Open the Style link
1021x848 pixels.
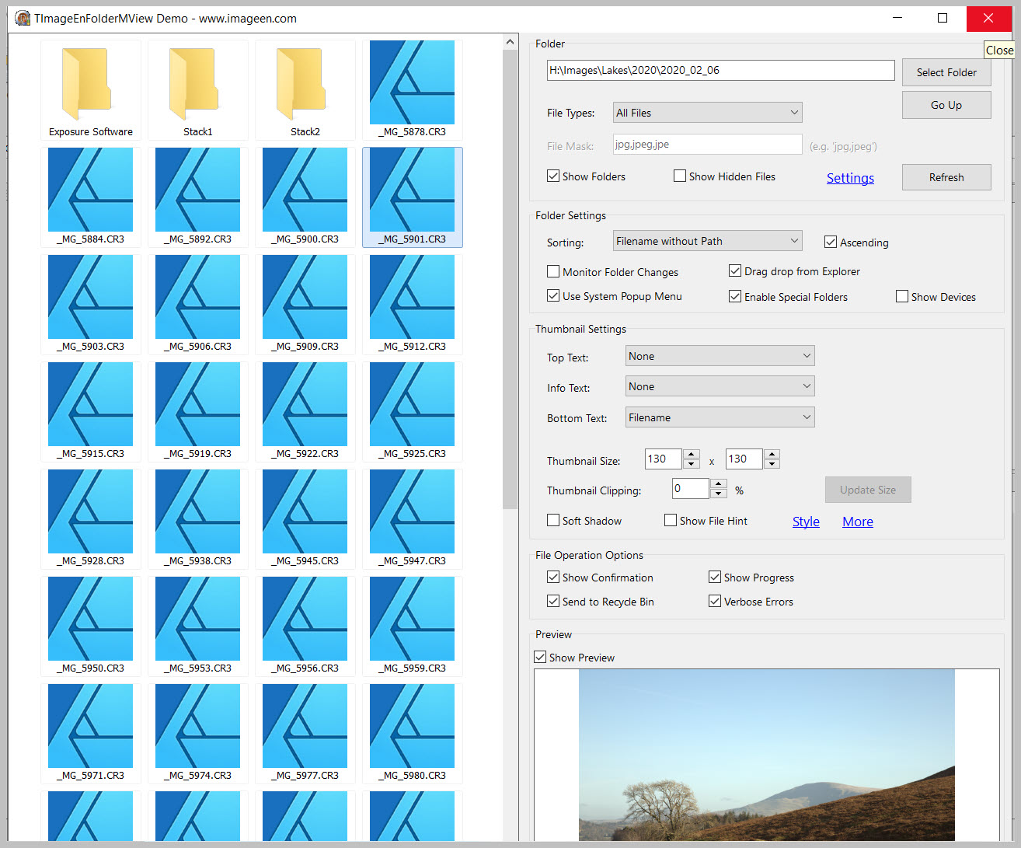(806, 522)
